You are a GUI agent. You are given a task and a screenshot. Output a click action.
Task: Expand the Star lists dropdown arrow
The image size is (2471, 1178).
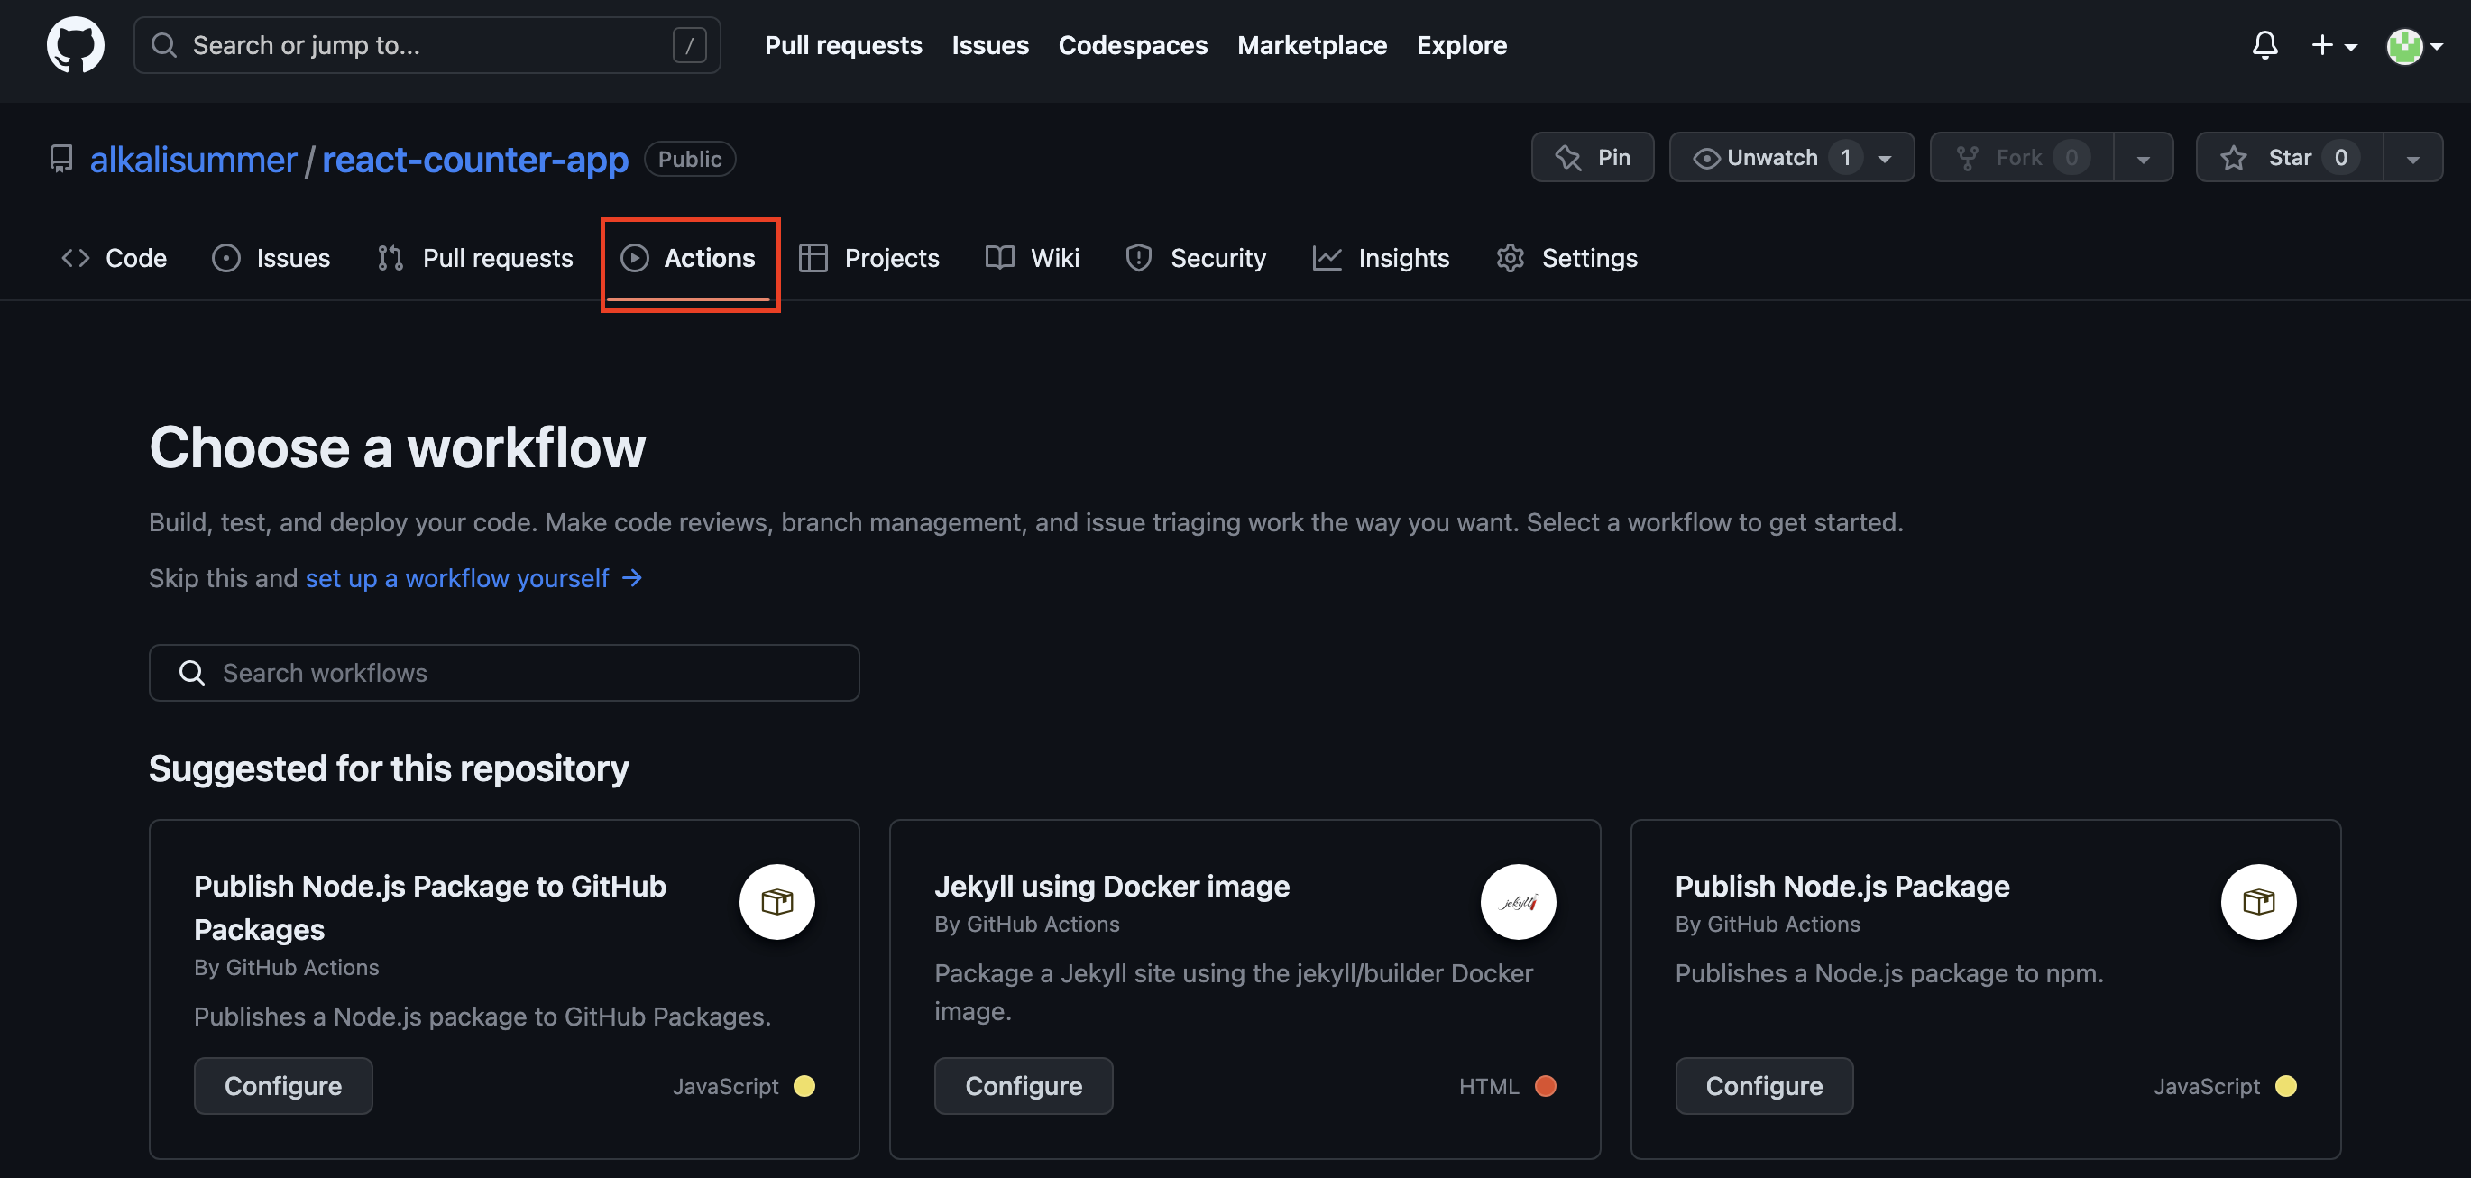coord(2412,158)
